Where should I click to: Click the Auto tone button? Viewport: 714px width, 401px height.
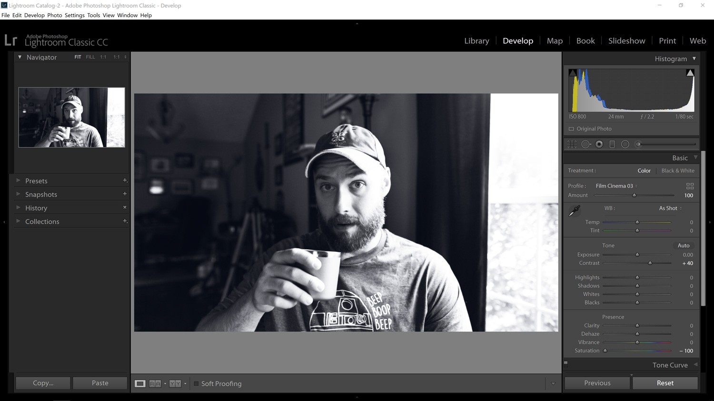coord(684,245)
